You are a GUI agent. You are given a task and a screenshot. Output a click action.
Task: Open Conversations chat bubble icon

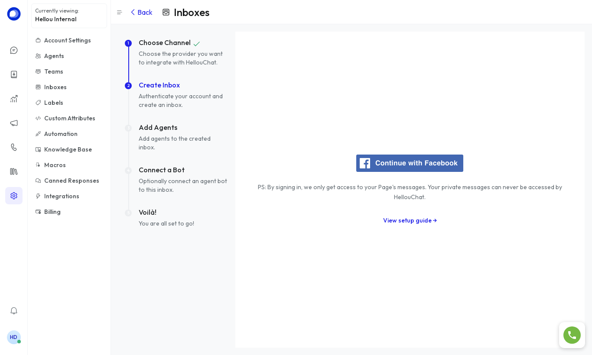tap(14, 50)
